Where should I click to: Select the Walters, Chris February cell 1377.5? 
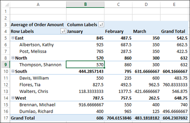click(118, 91)
